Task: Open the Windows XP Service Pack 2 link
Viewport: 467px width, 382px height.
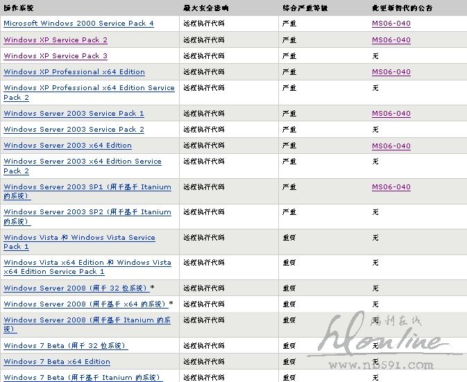Action: (x=56, y=40)
